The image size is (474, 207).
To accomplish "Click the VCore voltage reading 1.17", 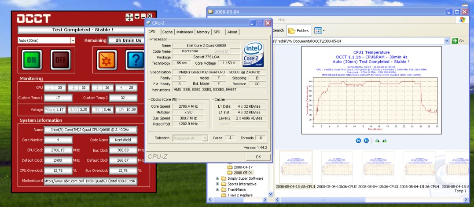I will pos(60,110).
